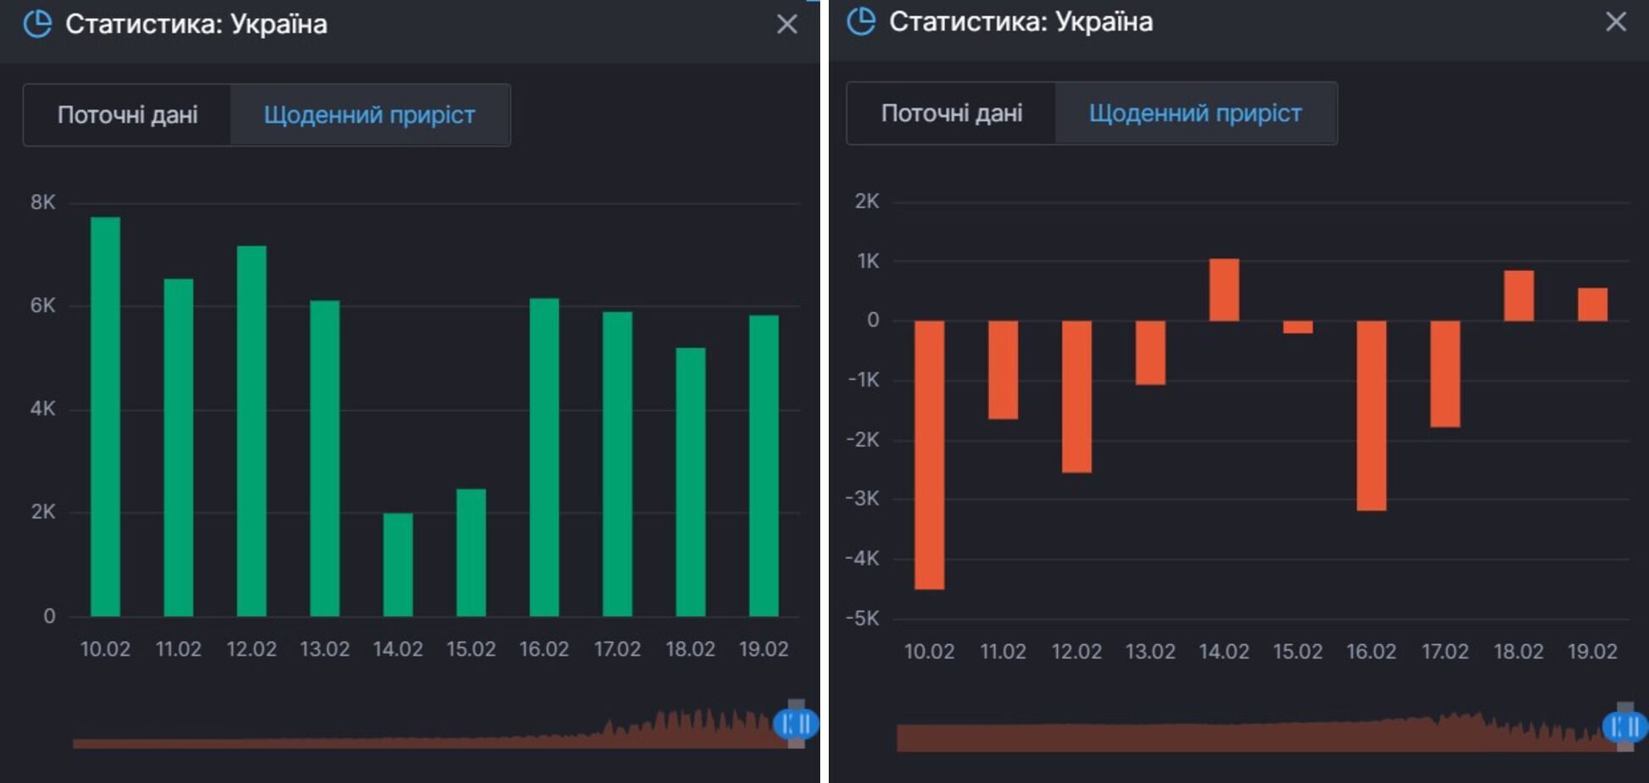1649x783 pixels.
Task: Select the orange positive bar for 19.02
Action: point(1592,304)
